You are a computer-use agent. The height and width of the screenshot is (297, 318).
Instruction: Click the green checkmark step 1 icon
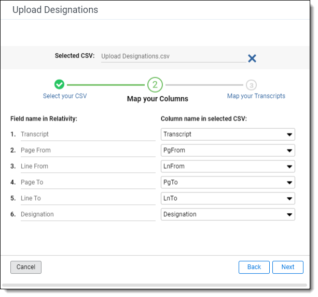click(x=59, y=84)
